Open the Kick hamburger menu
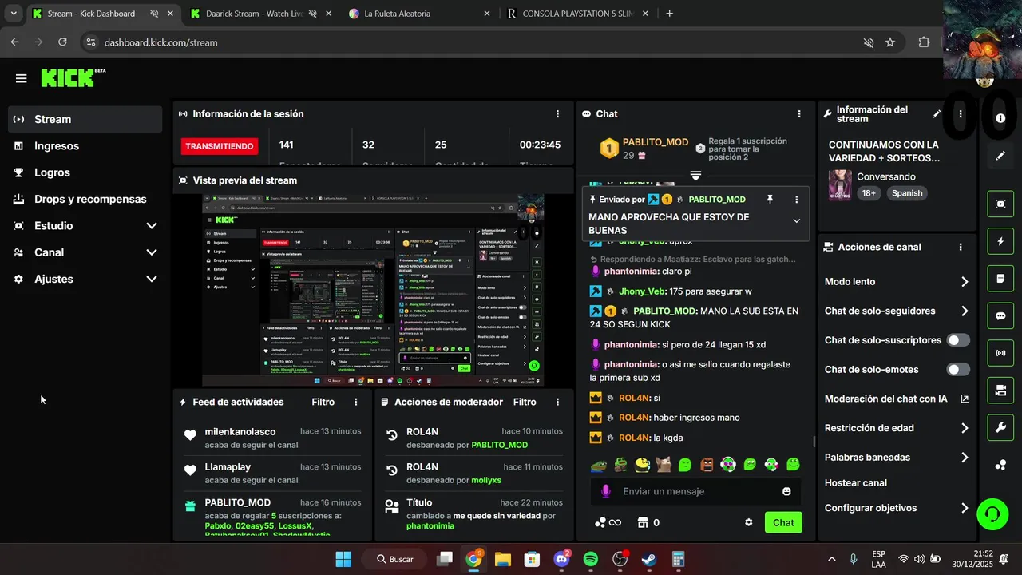The height and width of the screenshot is (575, 1022). tap(21, 78)
